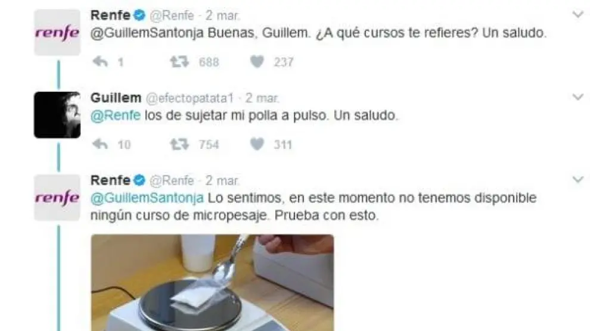
Task: Retweet Guillem's tweet with 754 retweets
Action: click(179, 144)
